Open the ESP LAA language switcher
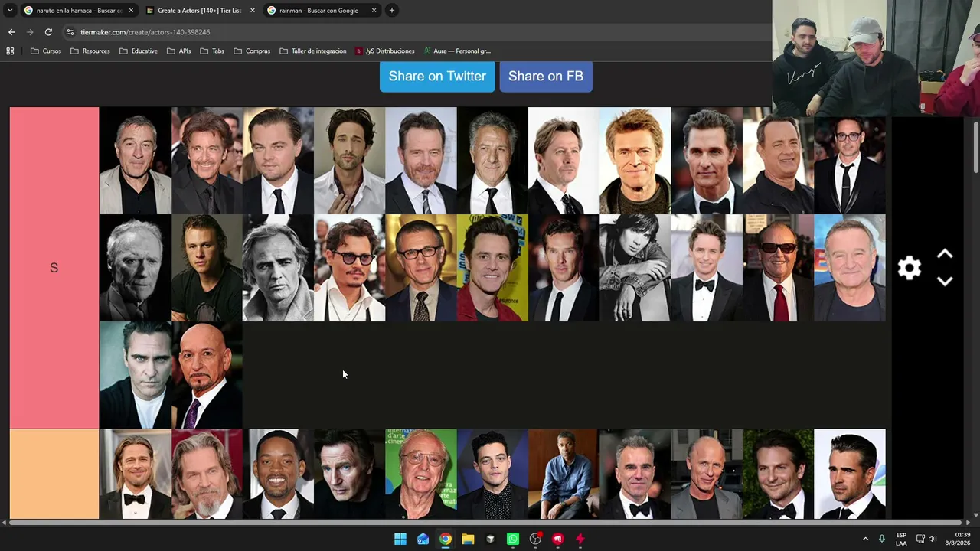The height and width of the screenshot is (551, 980). coord(901,539)
